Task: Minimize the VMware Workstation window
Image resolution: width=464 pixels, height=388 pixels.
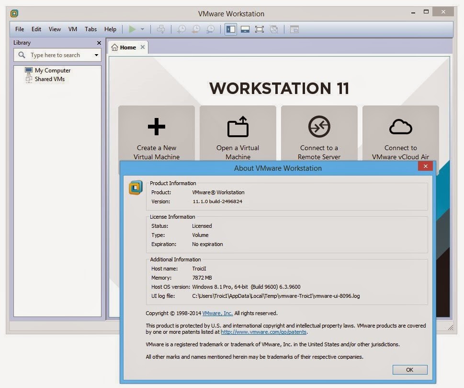Action: click(x=413, y=12)
